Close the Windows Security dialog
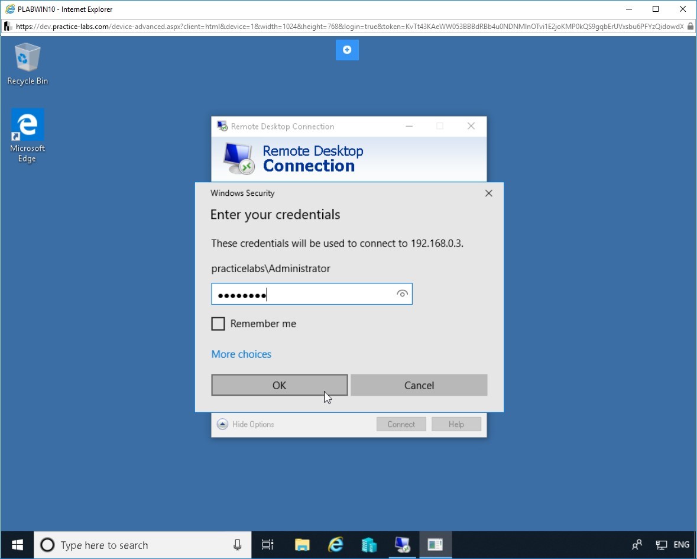697x559 pixels. [x=488, y=193]
